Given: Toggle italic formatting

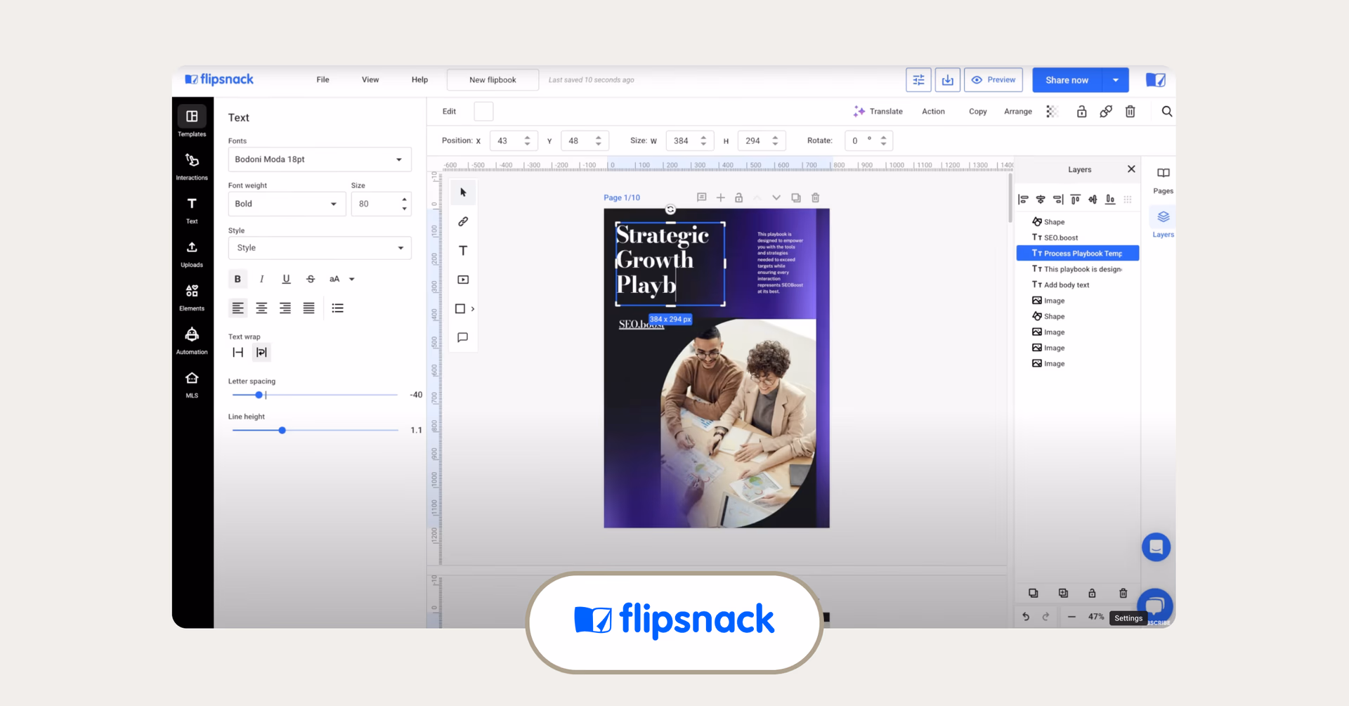Looking at the screenshot, I should [x=262, y=279].
